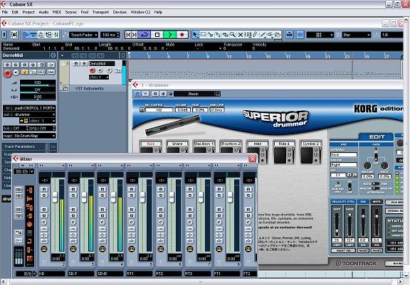Open Touch Fader automation mode dropdown
This screenshot has height=285, width=410.
(84, 35)
